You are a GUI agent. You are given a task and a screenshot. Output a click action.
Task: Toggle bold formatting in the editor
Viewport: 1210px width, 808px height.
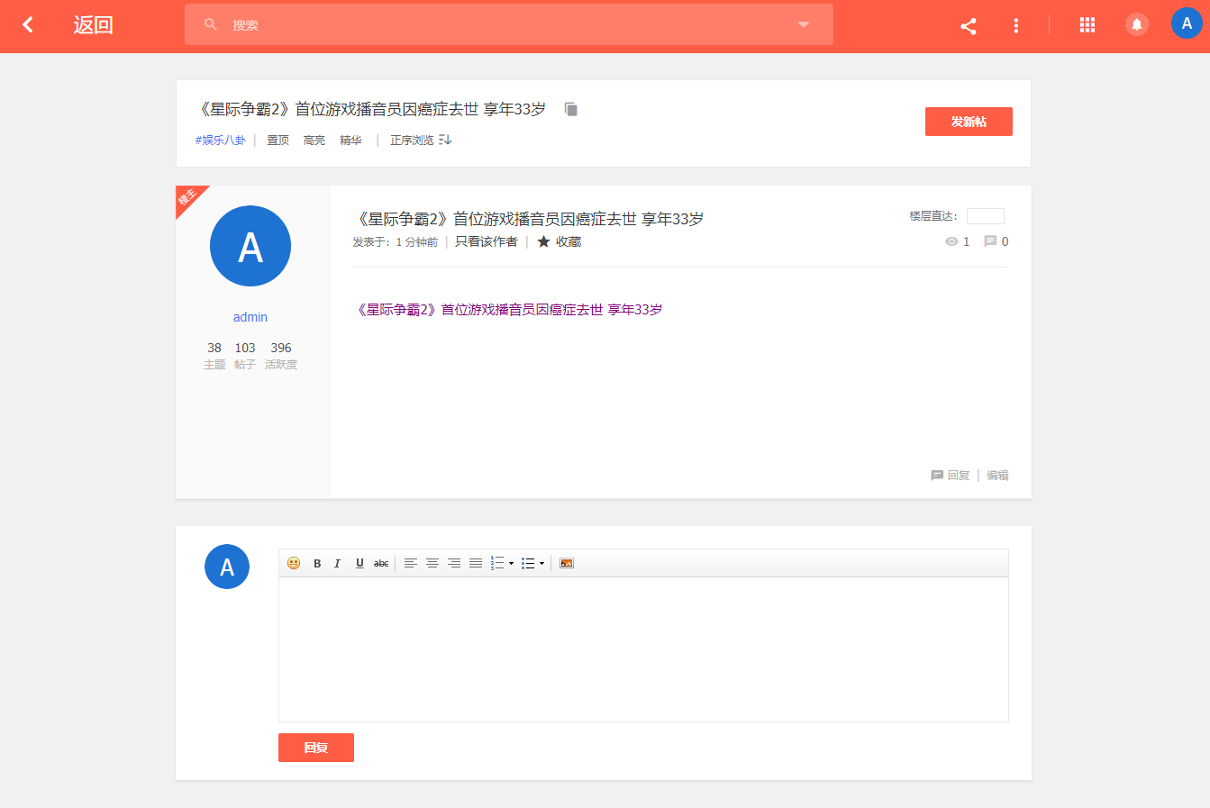point(317,563)
